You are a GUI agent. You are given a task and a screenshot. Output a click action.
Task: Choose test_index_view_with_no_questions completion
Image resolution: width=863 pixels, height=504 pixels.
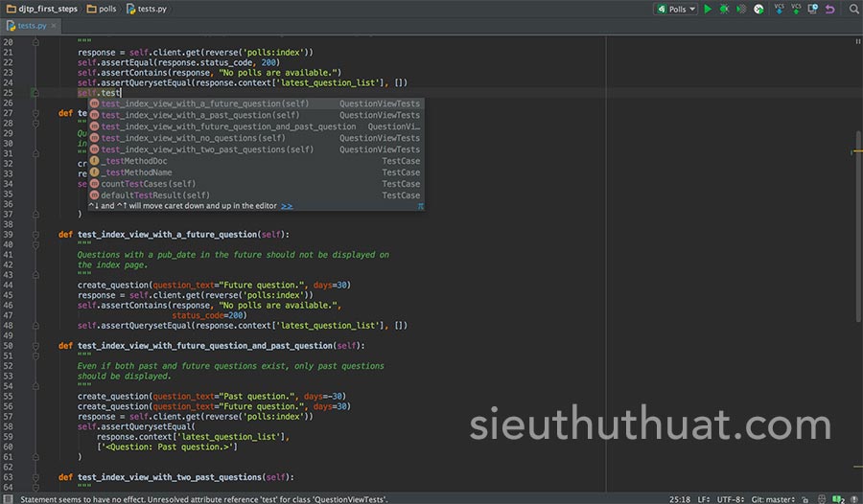(256, 138)
